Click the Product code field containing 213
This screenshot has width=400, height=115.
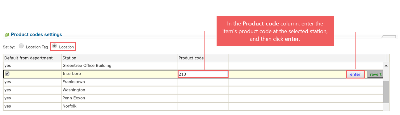tap(203, 74)
